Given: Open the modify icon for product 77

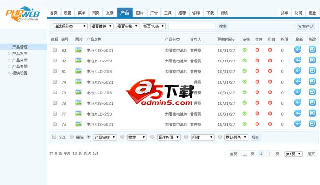Looking at the screenshot, I should click(x=312, y=113).
